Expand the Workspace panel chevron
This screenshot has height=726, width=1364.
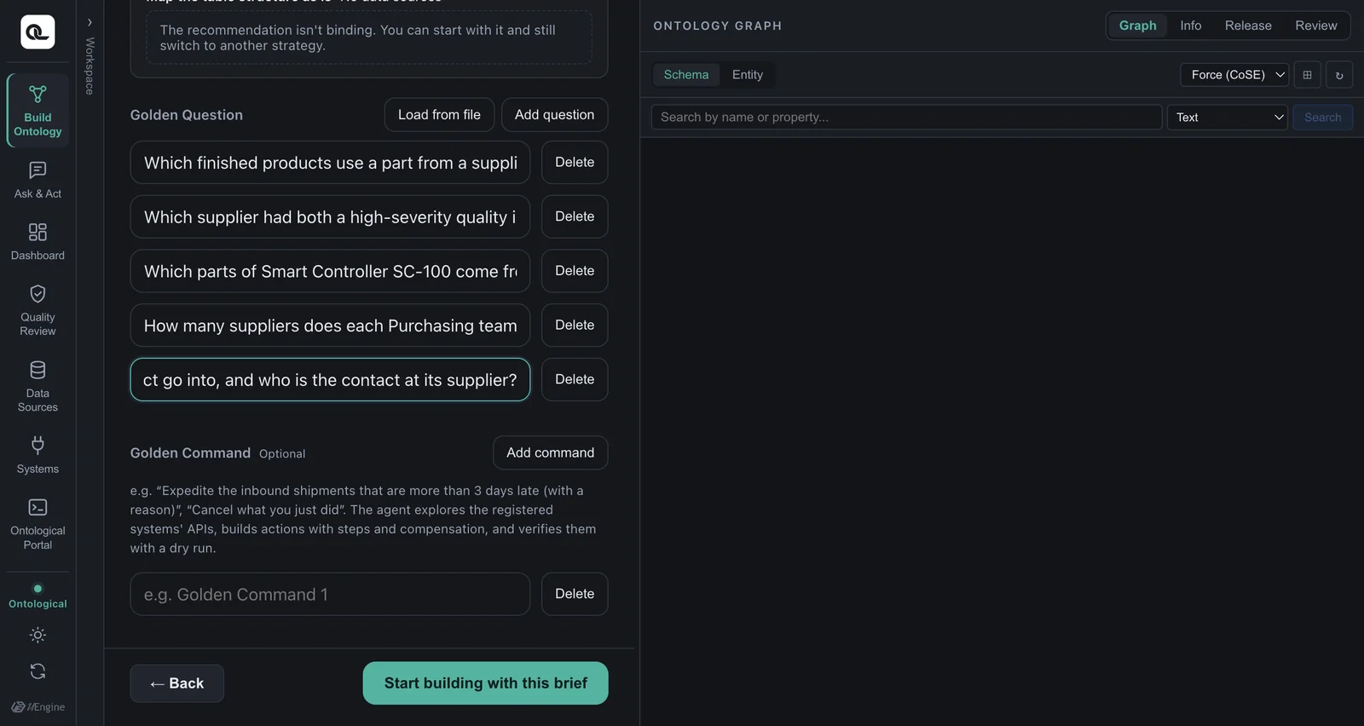(x=90, y=23)
